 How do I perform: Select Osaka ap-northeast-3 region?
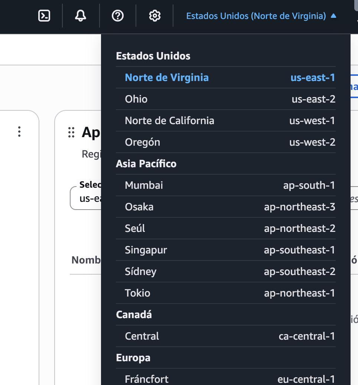(x=225, y=207)
